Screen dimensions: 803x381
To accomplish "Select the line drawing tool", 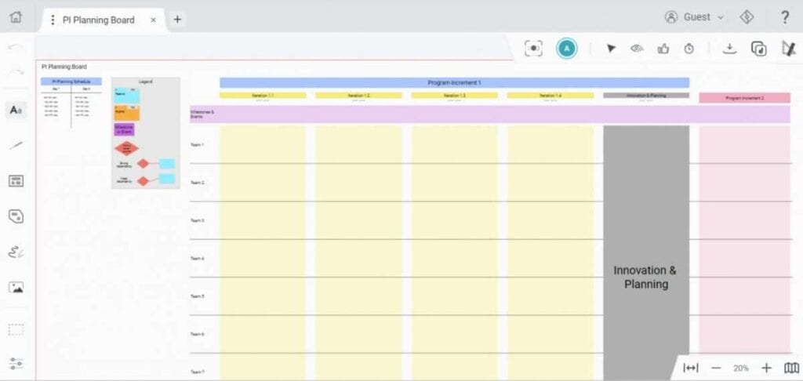I will click(x=16, y=145).
